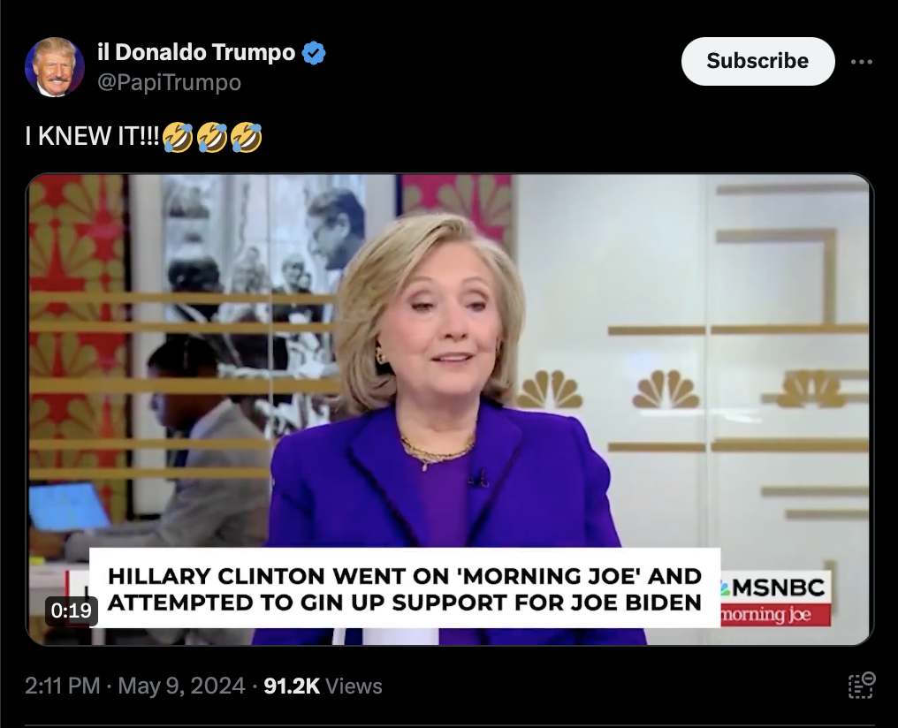
Task: Click the first rolling-laughing emoji
Action: pos(178,137)
